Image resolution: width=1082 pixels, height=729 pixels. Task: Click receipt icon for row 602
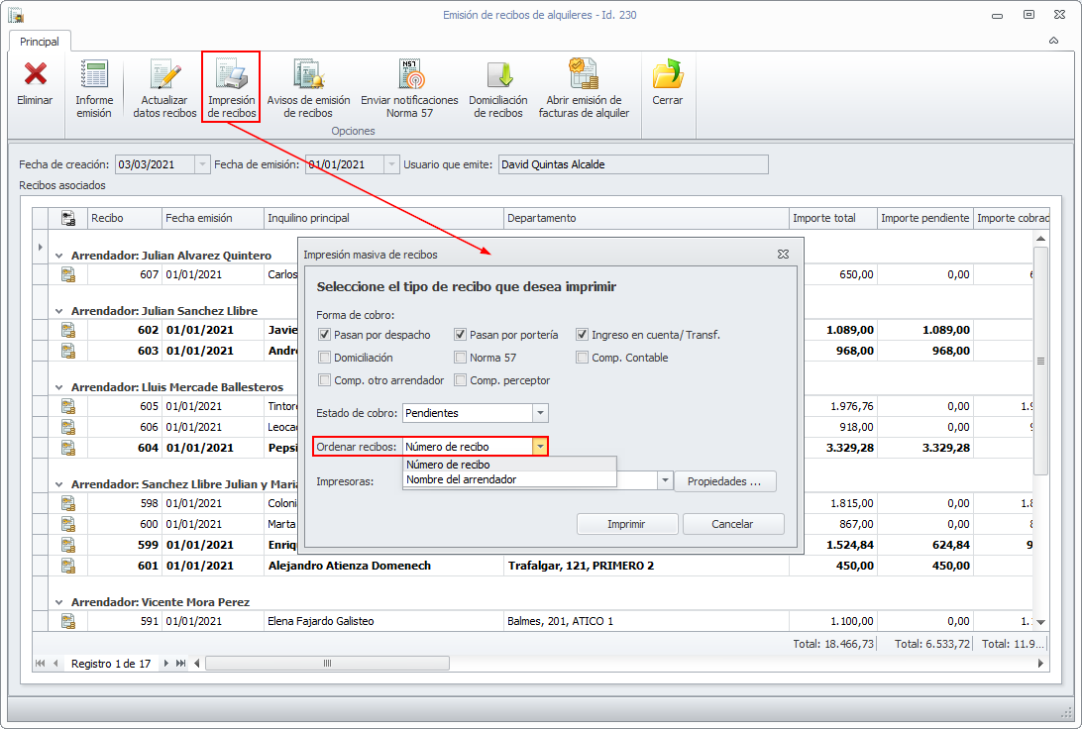pyautogui.click(x=67, y=330)
